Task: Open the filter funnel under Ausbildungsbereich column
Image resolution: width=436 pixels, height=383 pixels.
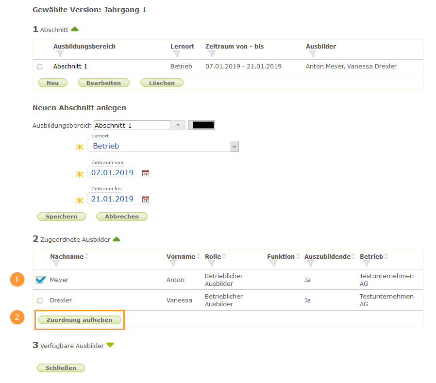Action: [59, 53]
